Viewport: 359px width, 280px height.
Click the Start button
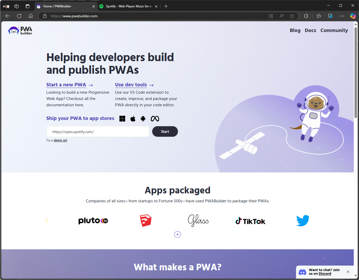click(x=165, y=131)
